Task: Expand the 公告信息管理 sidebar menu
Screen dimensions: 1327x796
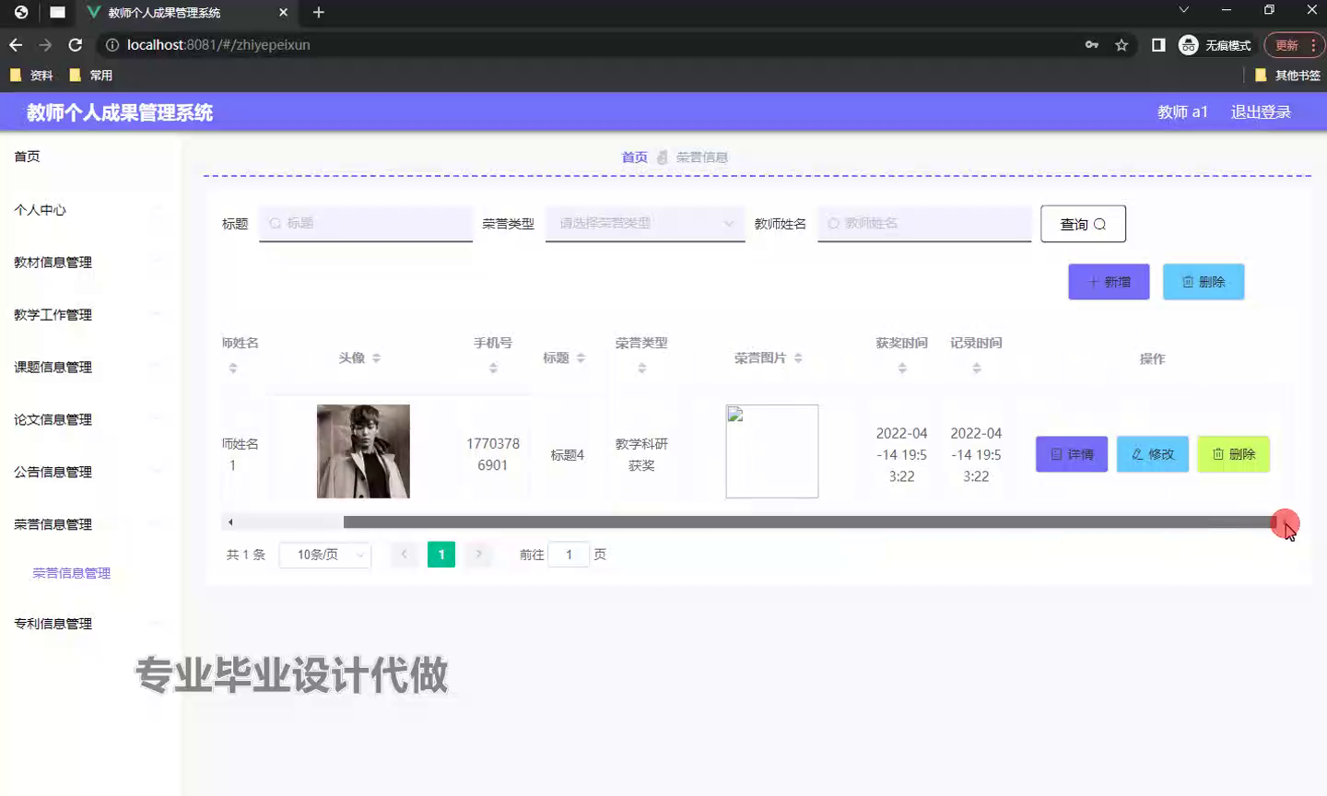Action: (90, 473)
